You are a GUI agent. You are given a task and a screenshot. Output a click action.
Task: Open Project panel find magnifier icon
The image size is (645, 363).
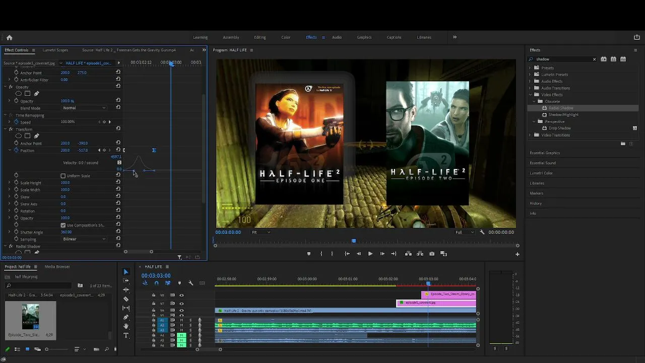pyautogui.click(x=106, y=349)
